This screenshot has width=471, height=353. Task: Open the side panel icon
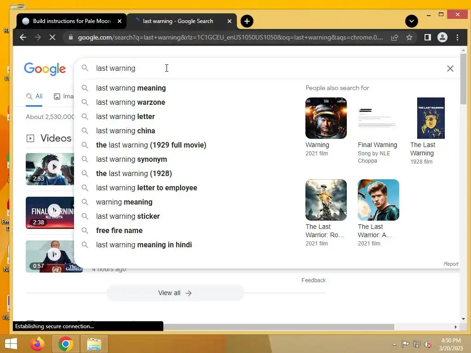pyautogui.click(x=427, y=37)
